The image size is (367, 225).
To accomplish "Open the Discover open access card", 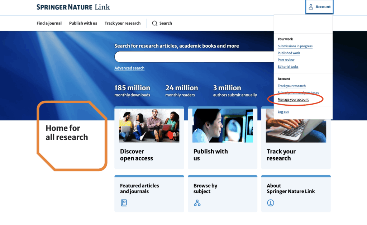I will 149,138.
